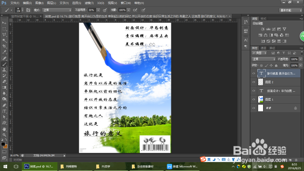Hide the 封面设计 text layer

[x=254, y=91]
